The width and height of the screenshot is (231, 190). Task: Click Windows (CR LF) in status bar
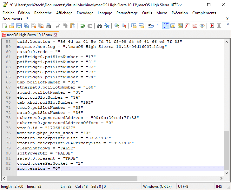[x=157, y=187]
